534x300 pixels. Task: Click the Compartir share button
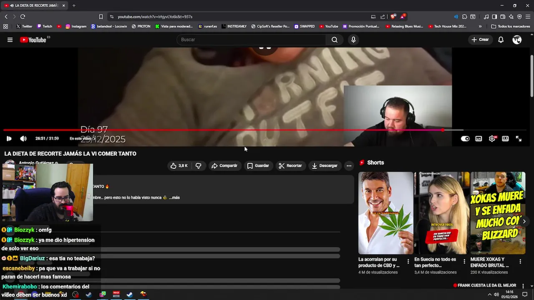pos(224,166)
